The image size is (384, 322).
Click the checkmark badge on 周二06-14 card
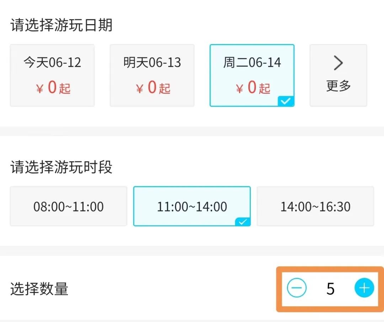(286, 102)
